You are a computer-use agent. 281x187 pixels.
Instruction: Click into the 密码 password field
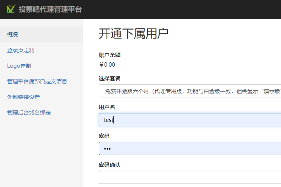pos(190,148)
